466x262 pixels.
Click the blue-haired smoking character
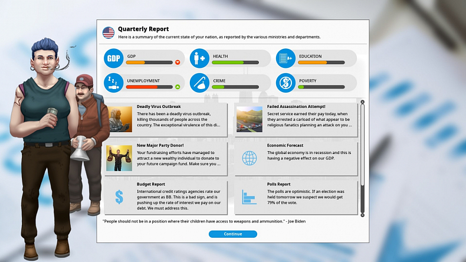(x=45, y=149)
